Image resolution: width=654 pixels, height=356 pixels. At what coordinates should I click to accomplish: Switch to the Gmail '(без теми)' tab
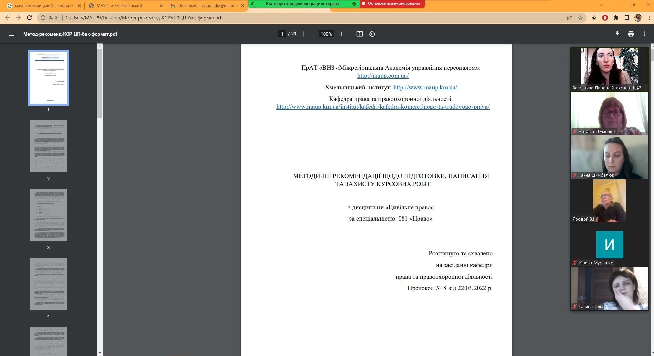coord(207,6)
